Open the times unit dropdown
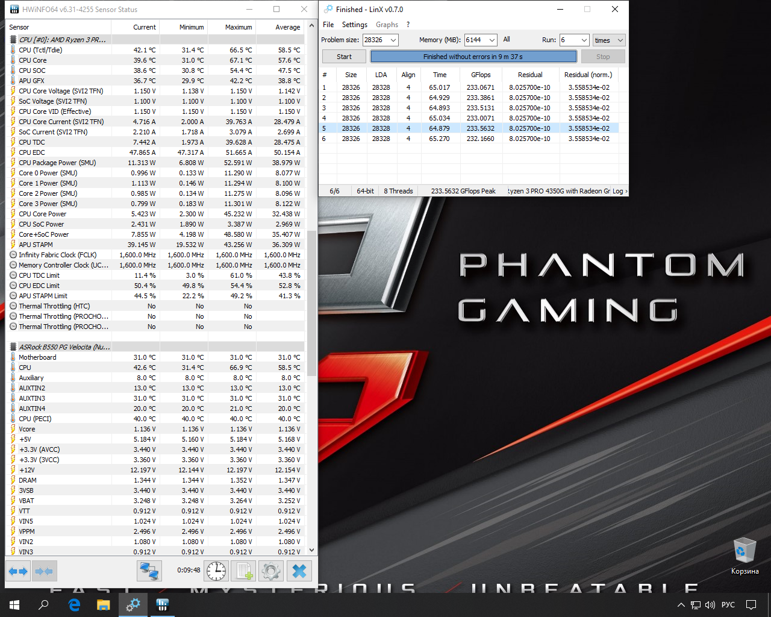 tap(609, 40)
